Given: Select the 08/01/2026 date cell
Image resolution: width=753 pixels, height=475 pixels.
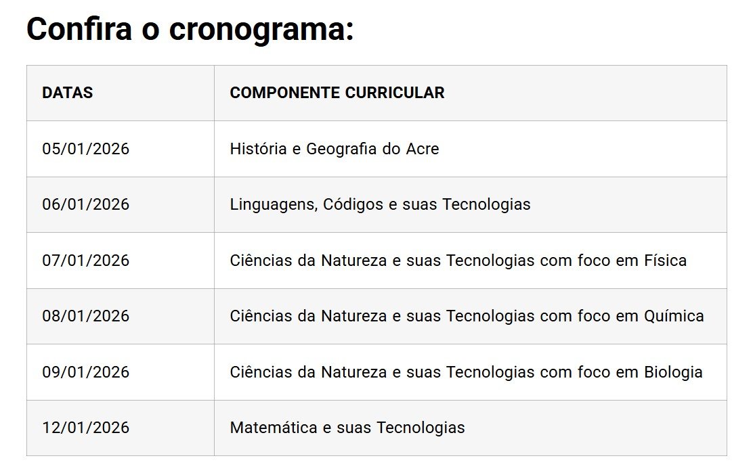Looking at the screenshot, I should pyautogui.click(x=85, y=316).
